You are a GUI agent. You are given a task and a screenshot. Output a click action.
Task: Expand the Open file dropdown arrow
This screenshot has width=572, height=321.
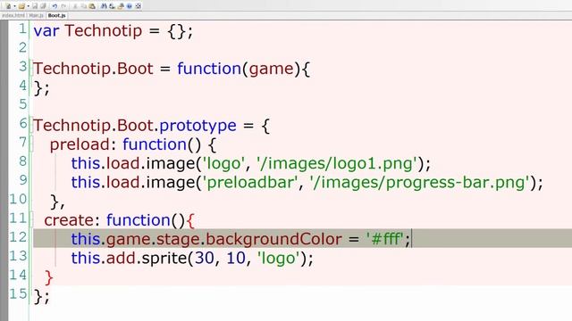(x=28, y=6)
